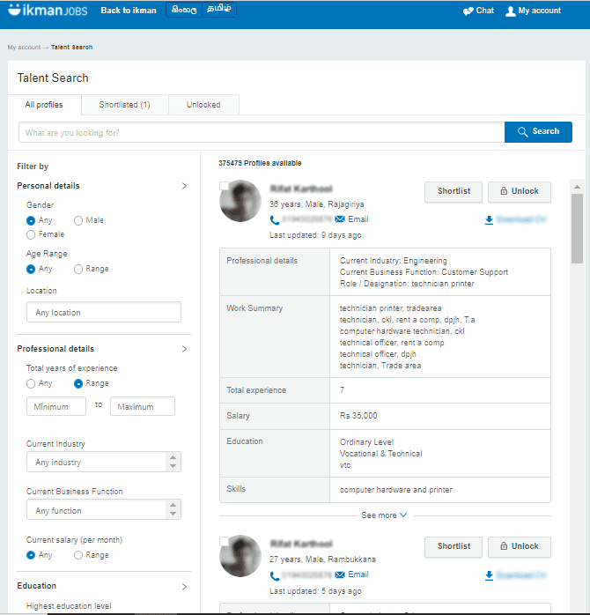The image size is (590, 615).
Task: Unlock the Rajagiriya profile
Action: [x=520, y=191]
